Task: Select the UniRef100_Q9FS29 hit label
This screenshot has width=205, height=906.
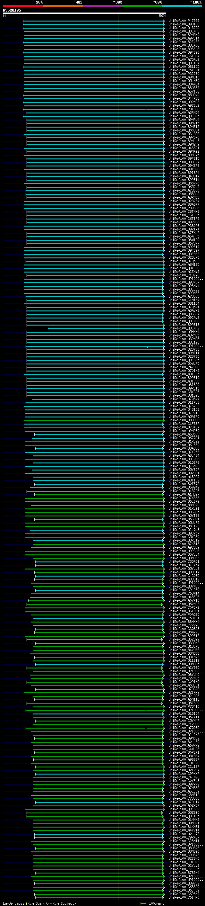Action: click(184, 809)
